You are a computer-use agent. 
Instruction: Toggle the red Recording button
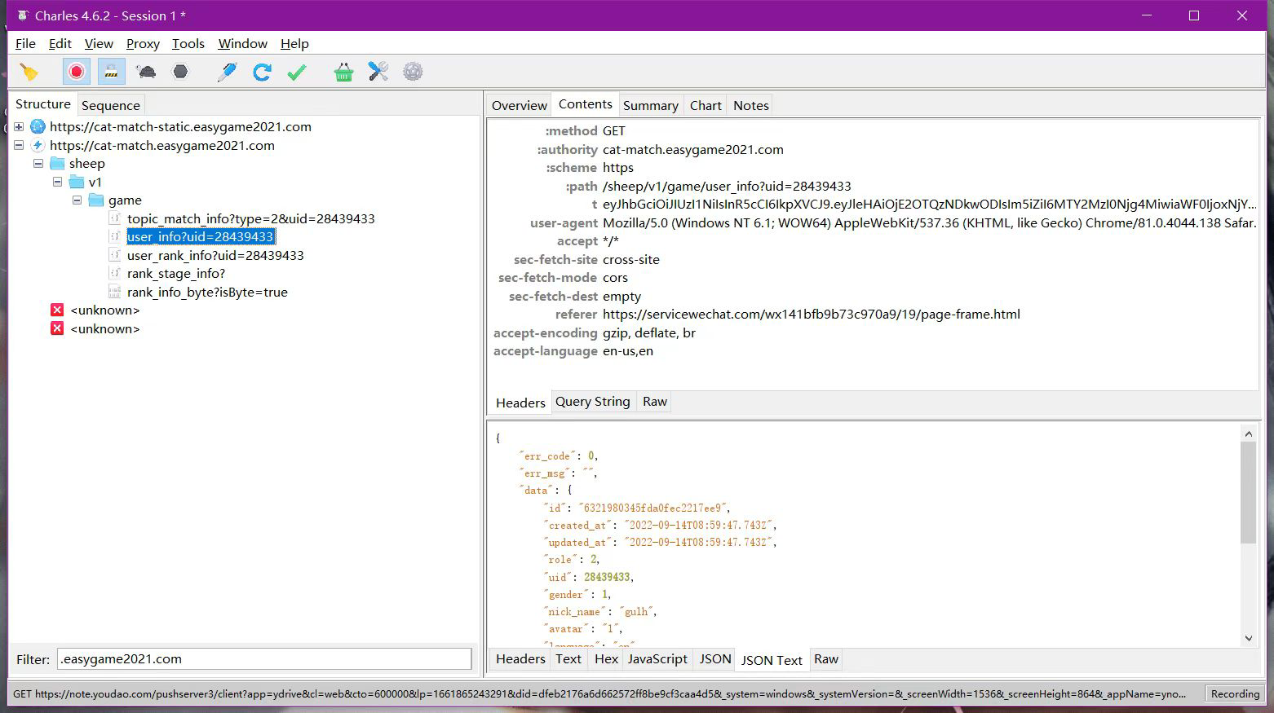pos(77,73)
